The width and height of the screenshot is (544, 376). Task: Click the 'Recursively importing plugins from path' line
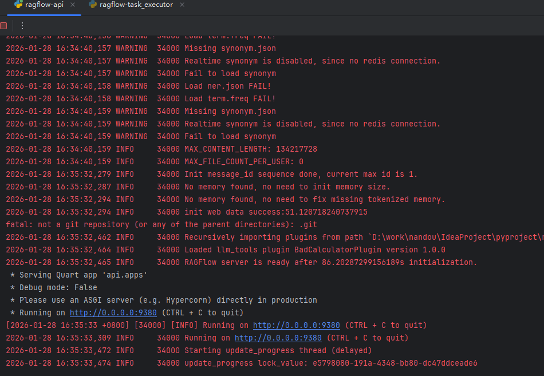(275, 237)
